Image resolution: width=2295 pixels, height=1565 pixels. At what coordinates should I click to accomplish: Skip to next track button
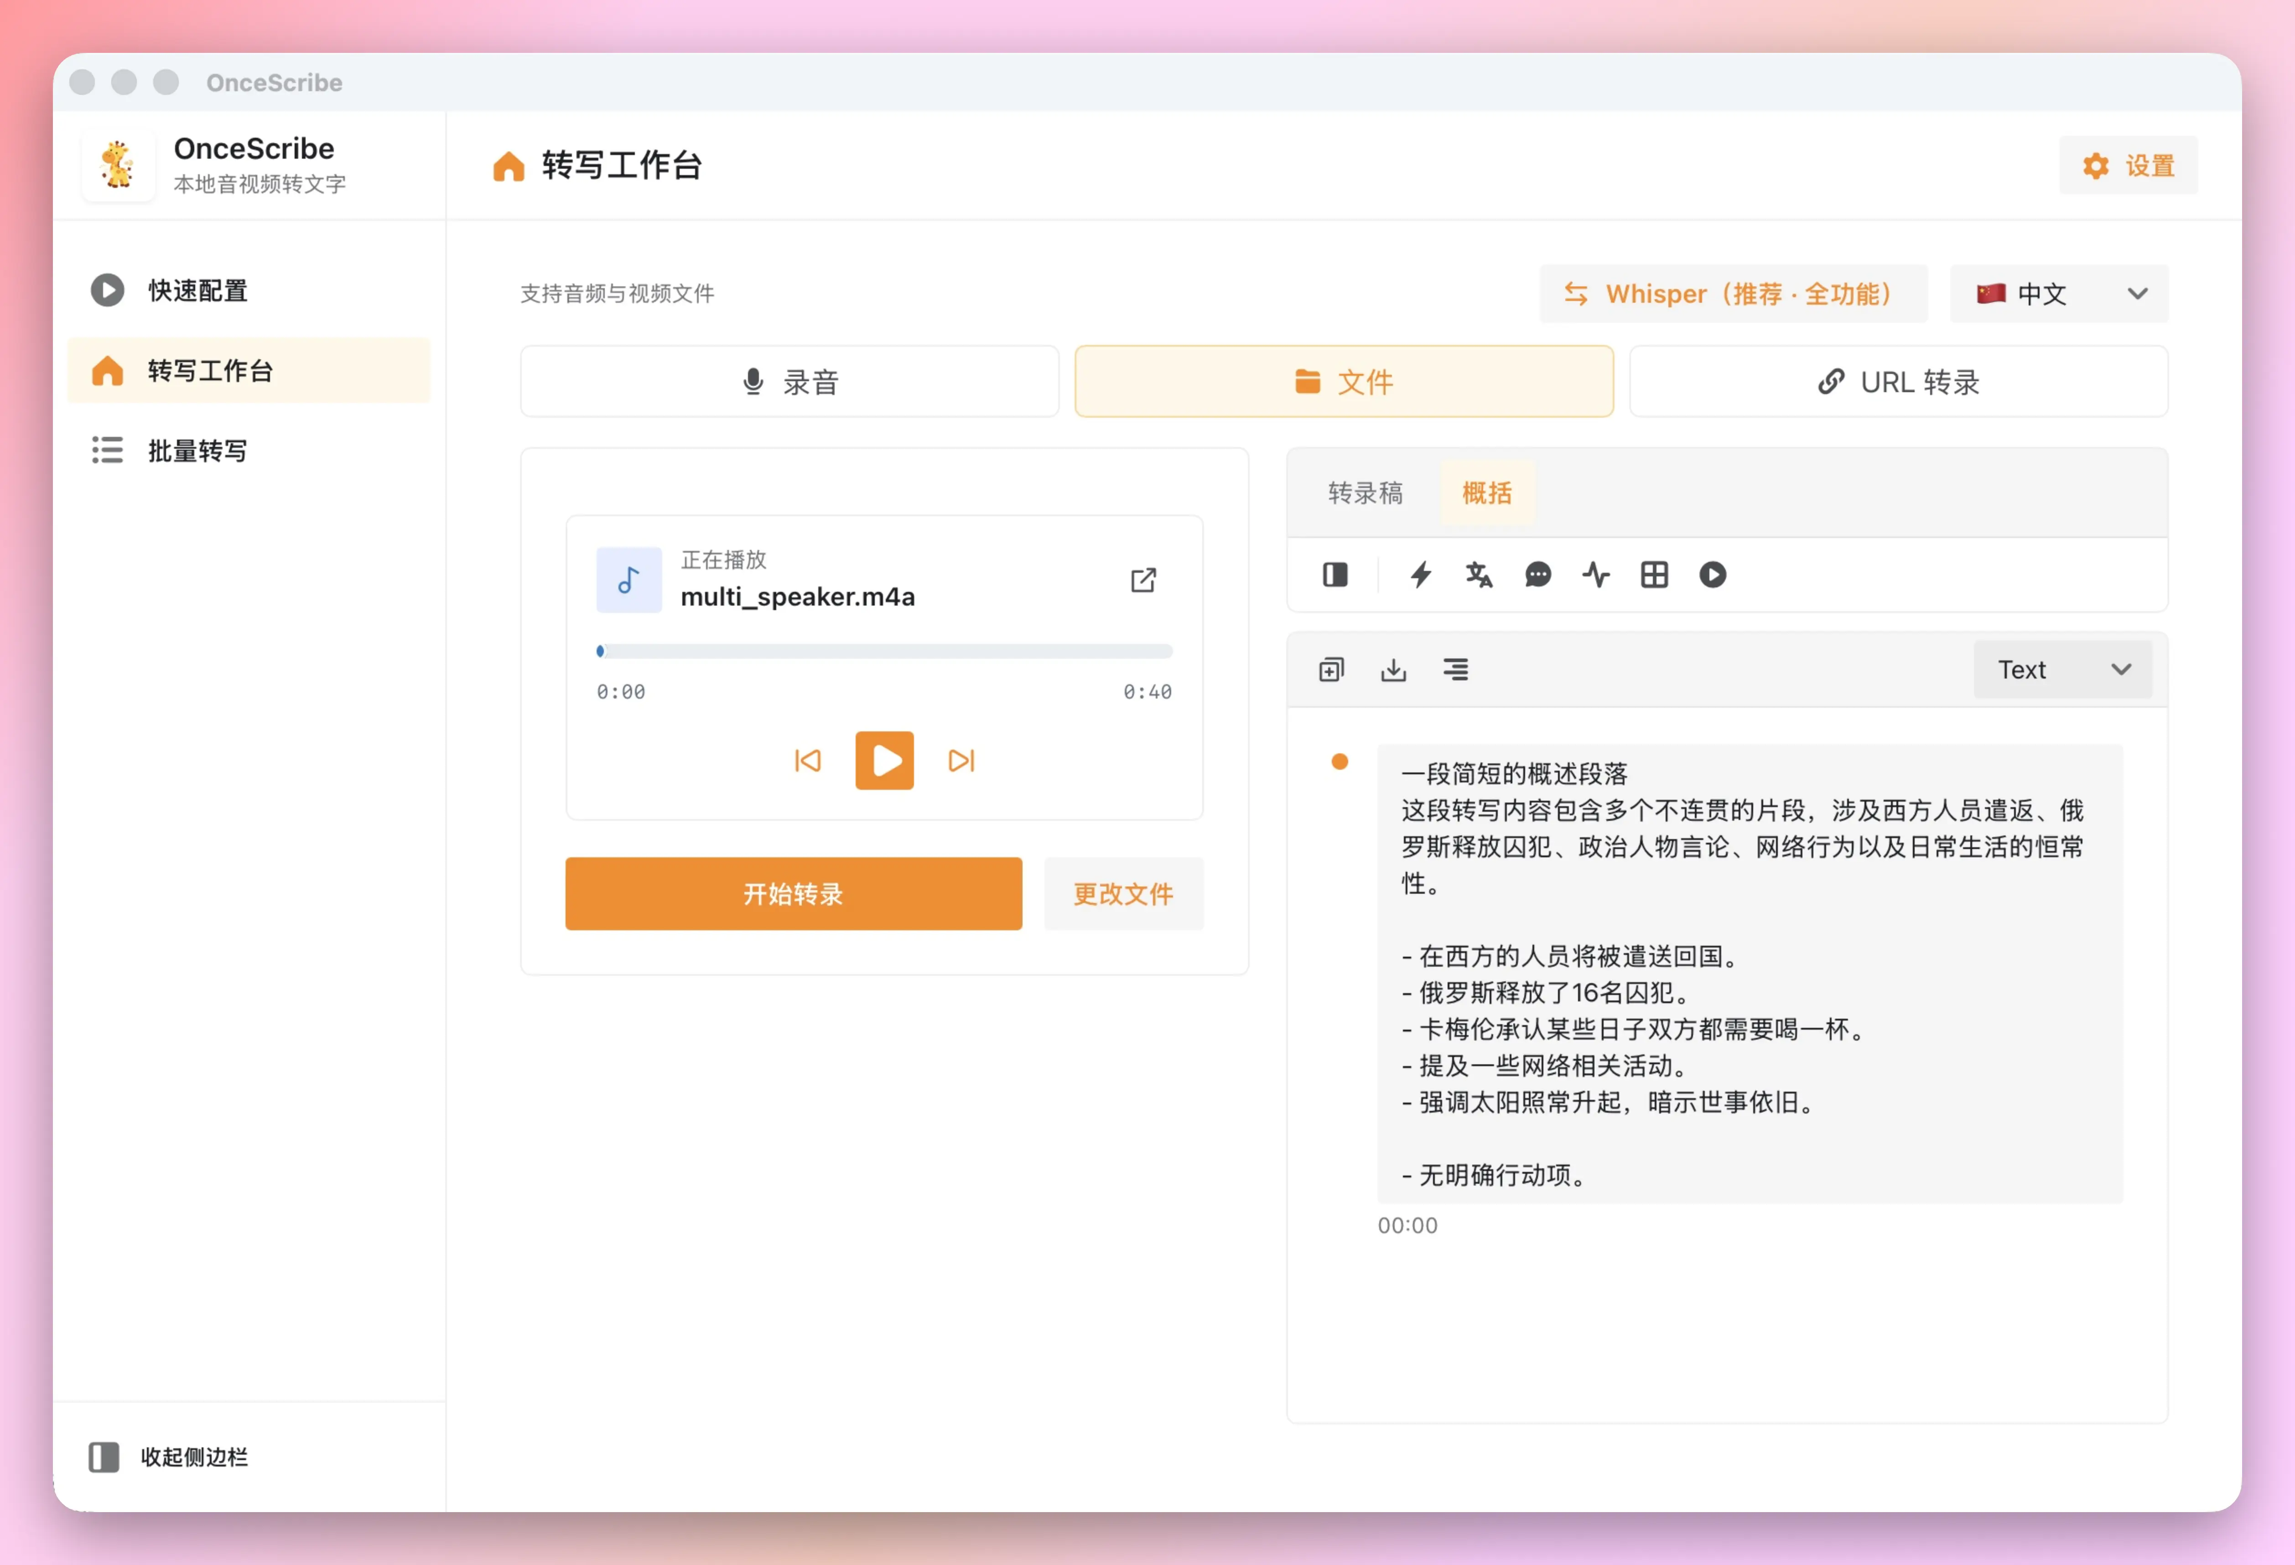pyautogui.click(x=961, y=760)
